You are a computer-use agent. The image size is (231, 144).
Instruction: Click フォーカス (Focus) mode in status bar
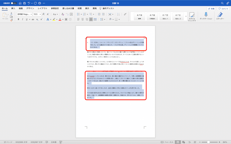tap(167, 142)
